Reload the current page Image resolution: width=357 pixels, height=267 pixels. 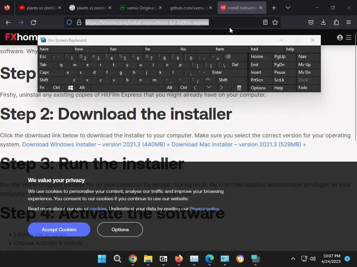point(33,23)
